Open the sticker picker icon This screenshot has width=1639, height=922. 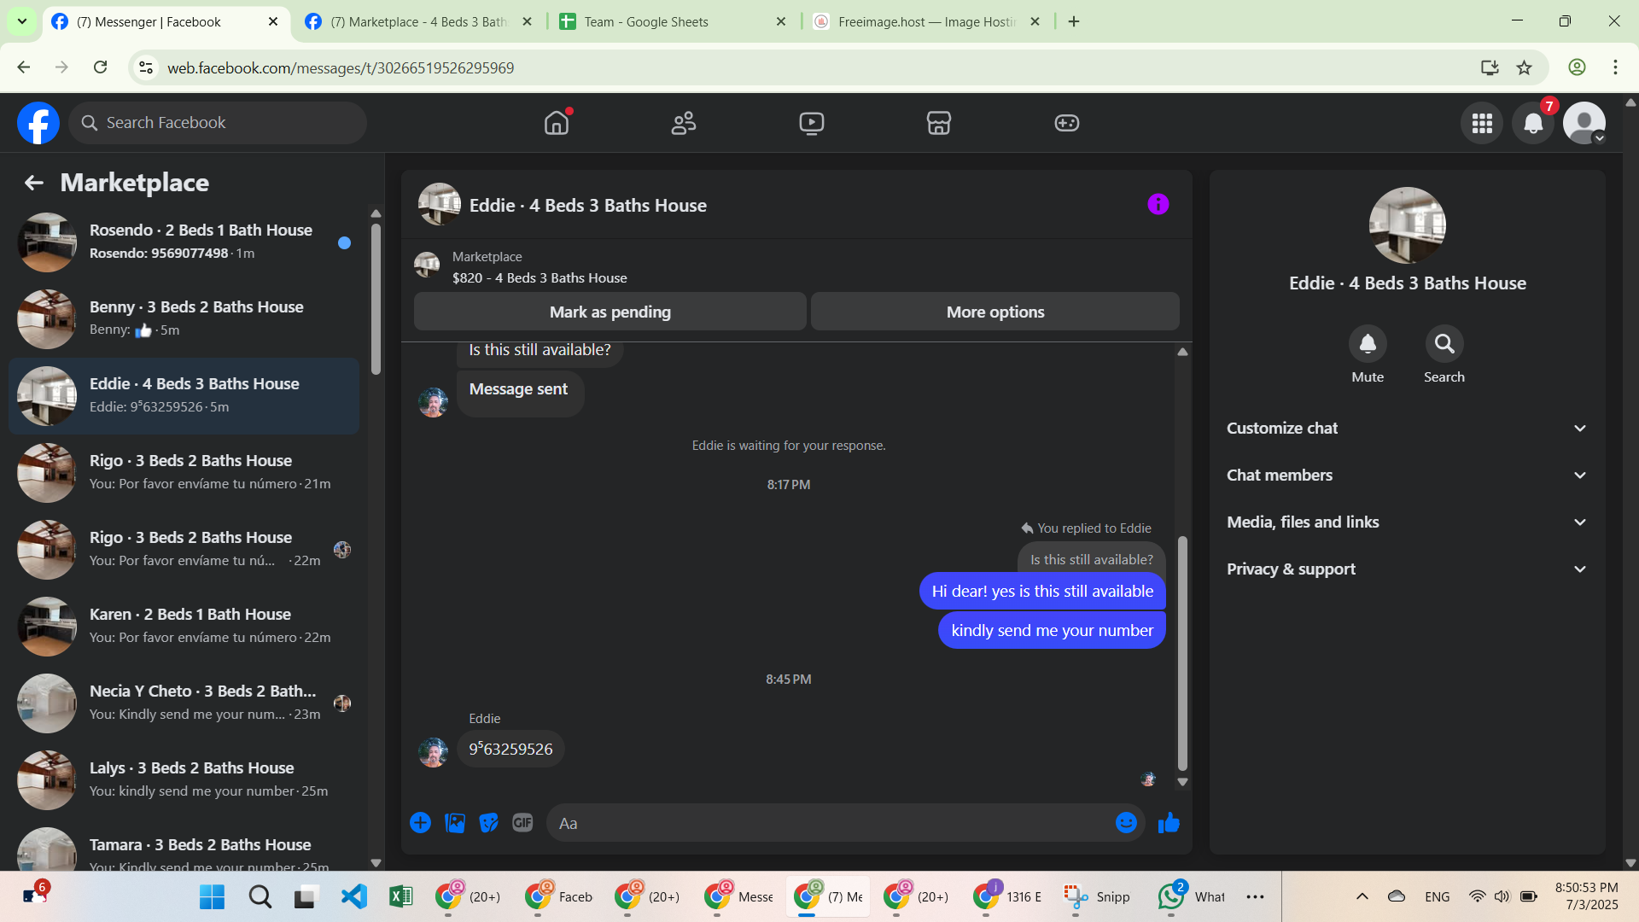[488, 822]
